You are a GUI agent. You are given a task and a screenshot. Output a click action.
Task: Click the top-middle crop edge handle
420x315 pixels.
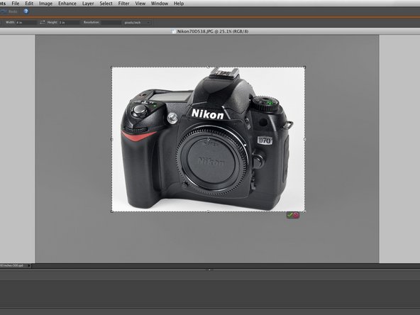pyautogui.click(x=208, y=67)
